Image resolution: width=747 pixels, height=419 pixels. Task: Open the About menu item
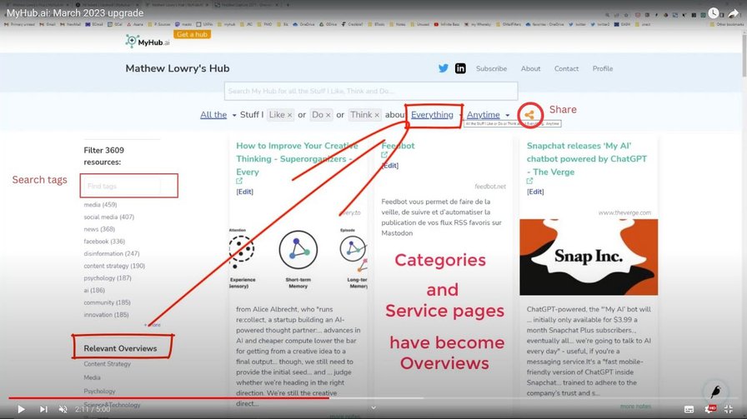coord(530,68)
